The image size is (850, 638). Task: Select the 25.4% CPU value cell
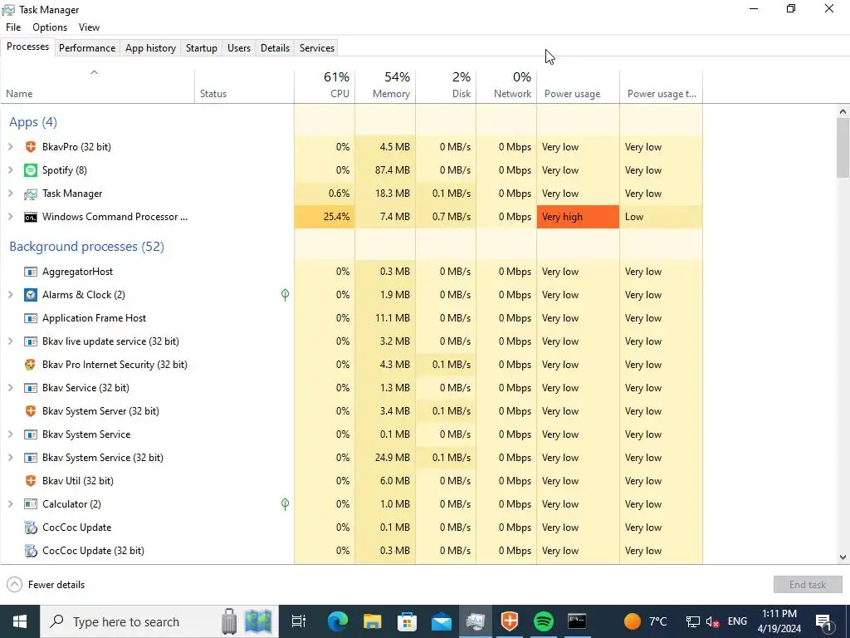click(x=325, y=217)
